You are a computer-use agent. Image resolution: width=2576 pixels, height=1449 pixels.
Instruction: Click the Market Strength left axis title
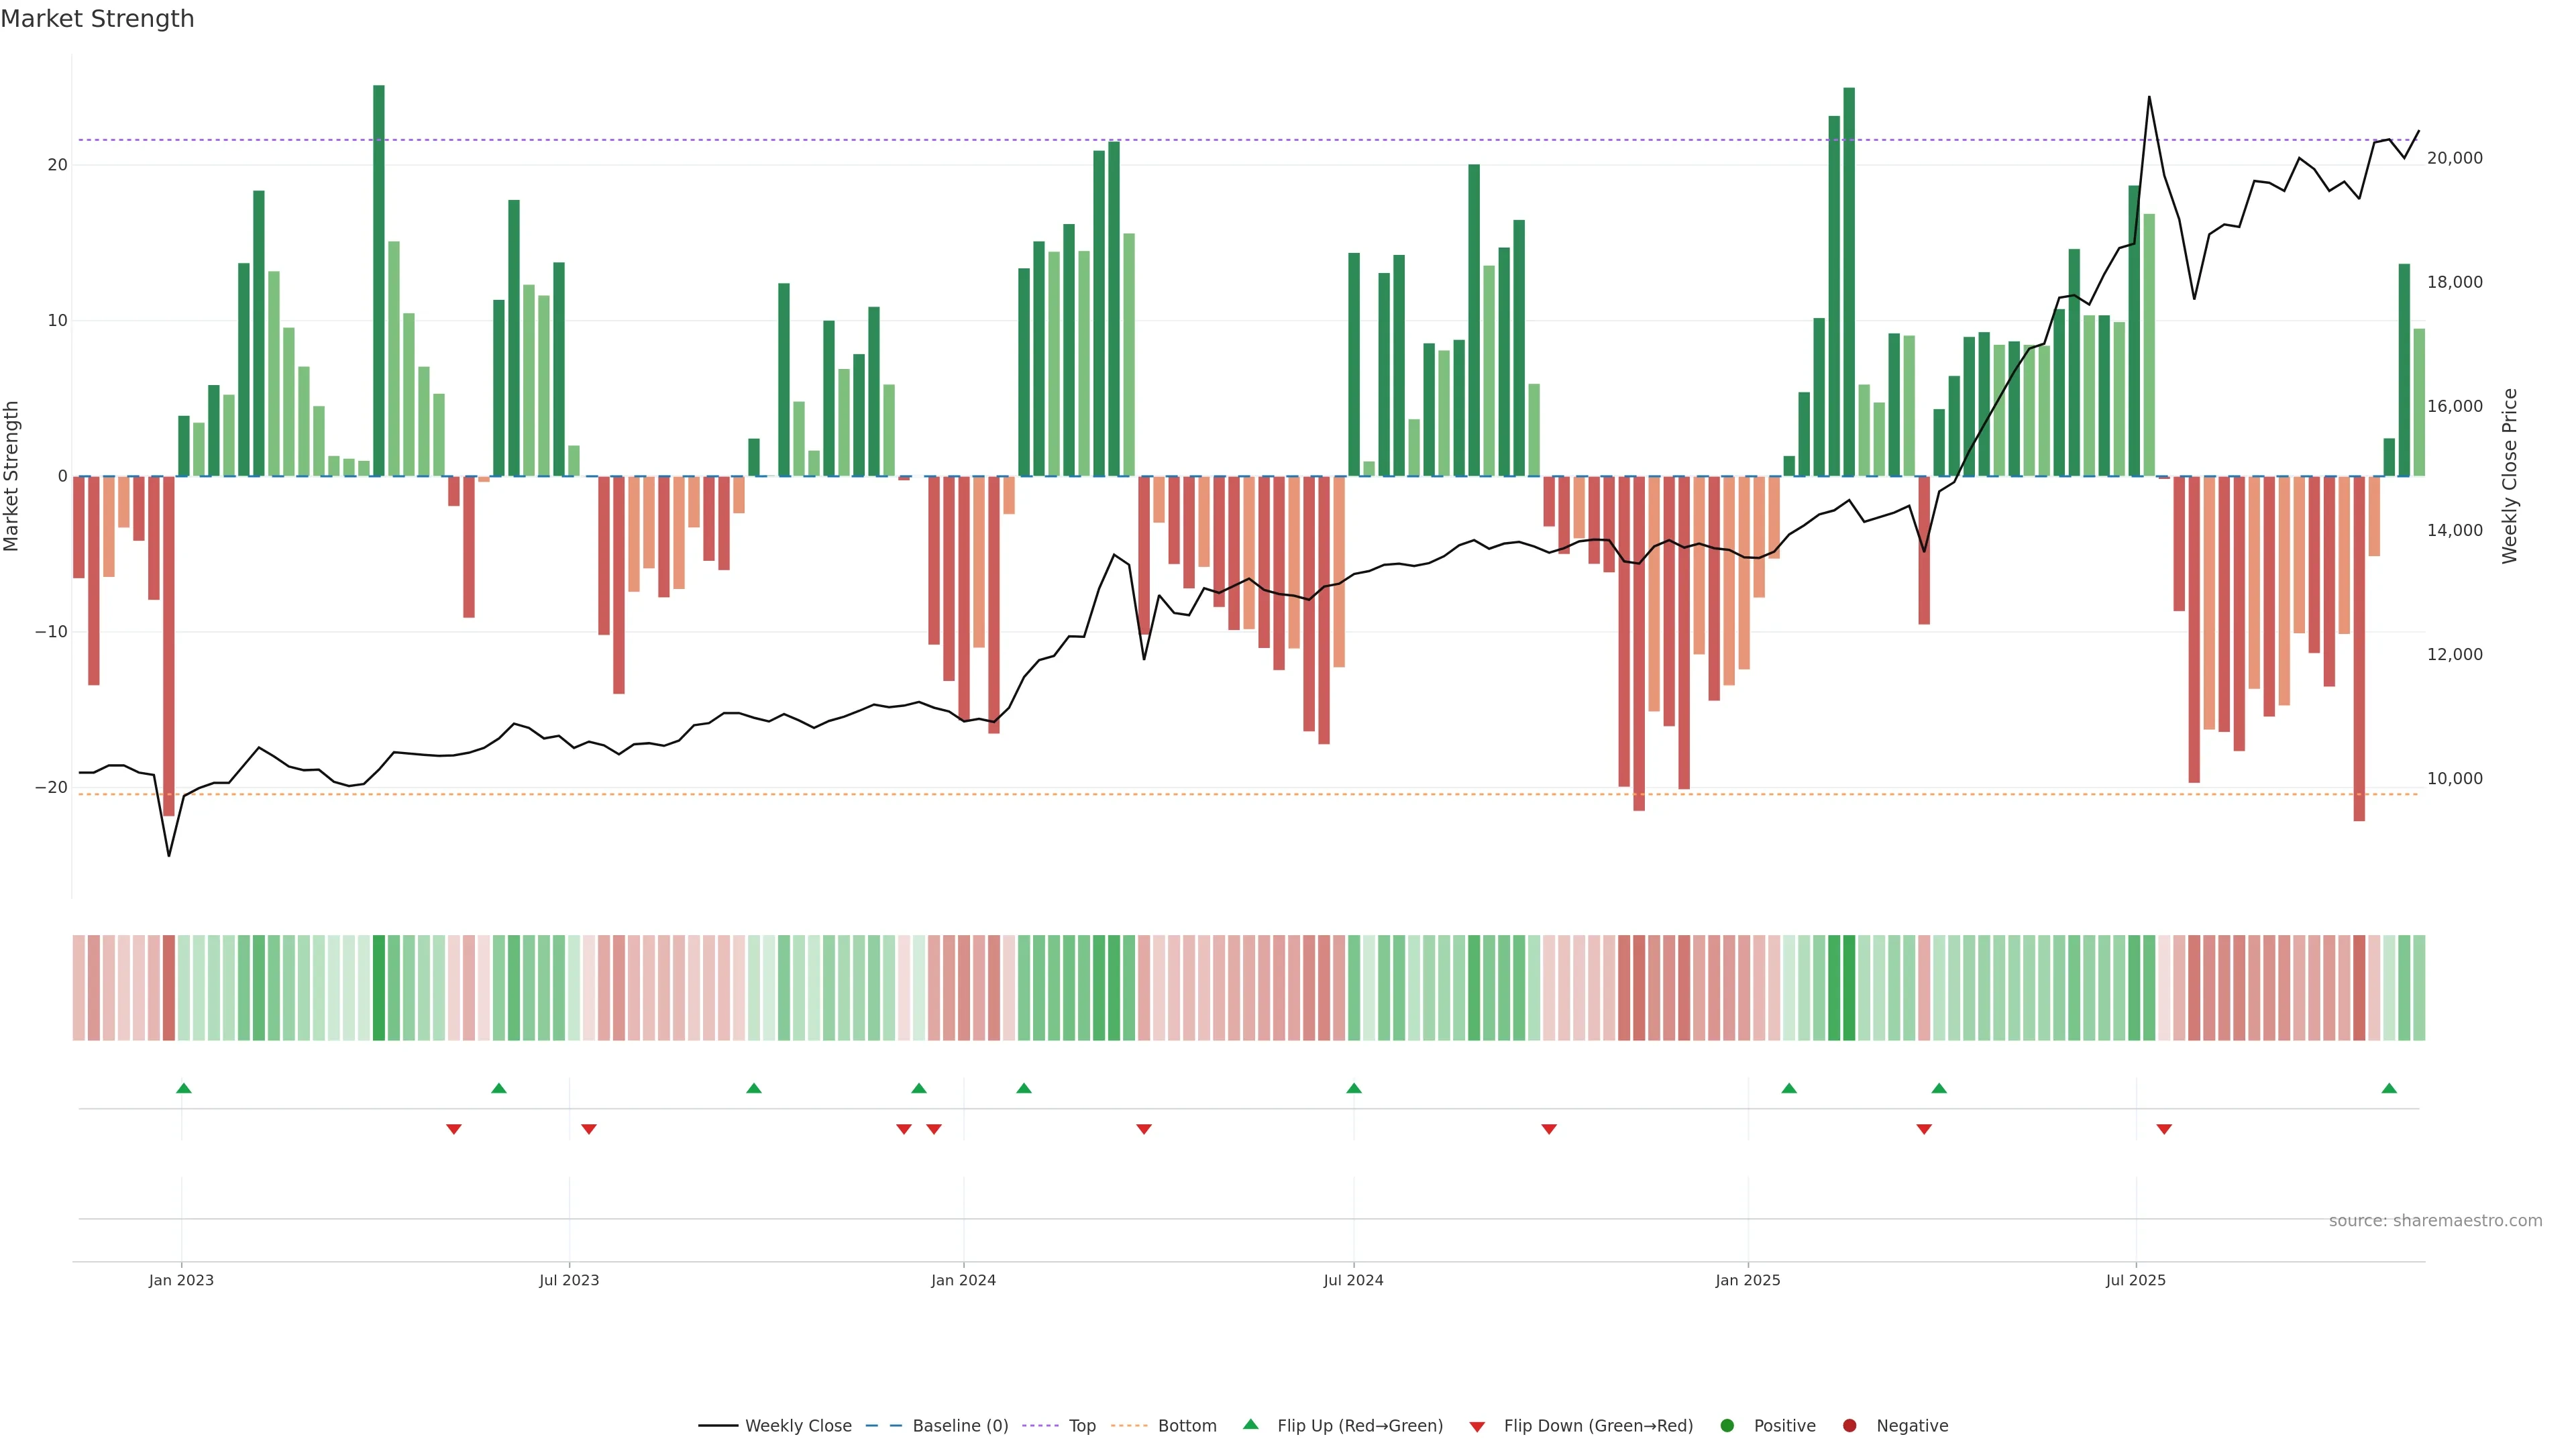coord(12,476)
